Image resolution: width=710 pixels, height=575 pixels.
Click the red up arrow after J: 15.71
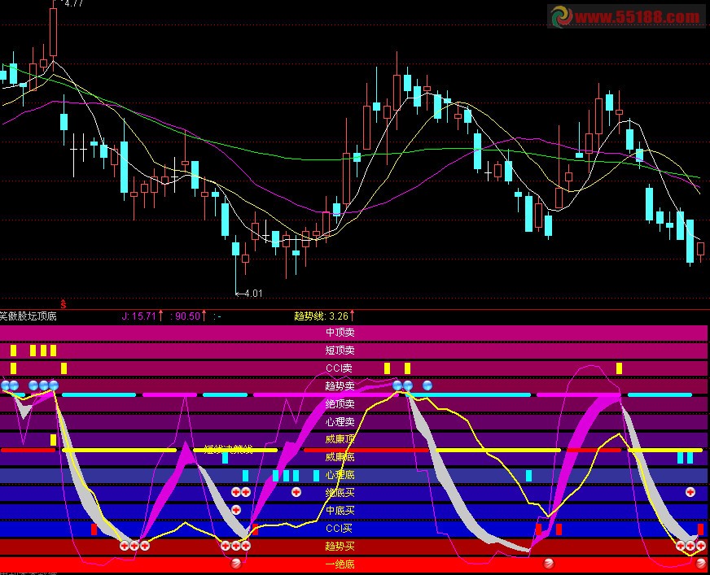click(x=160, y=316)
